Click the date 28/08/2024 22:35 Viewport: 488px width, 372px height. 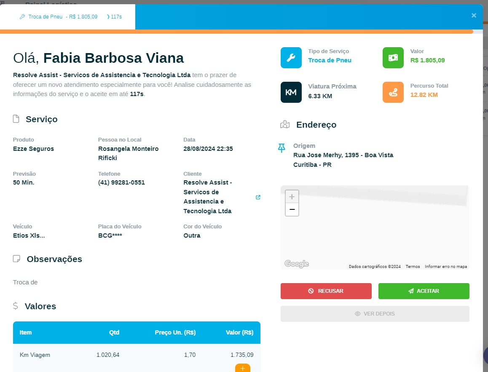pyautogui.click(x=208, y=149)
